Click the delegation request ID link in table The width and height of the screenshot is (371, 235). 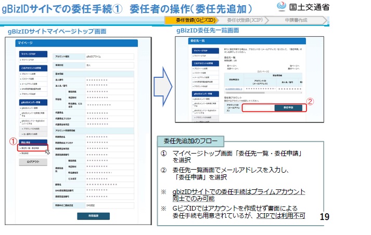tap(234, 89)
